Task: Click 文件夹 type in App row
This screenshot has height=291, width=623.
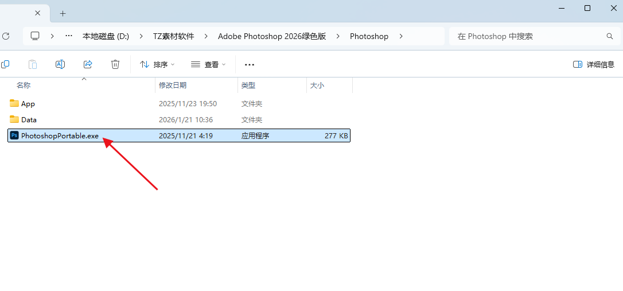Action: [252, 104]
